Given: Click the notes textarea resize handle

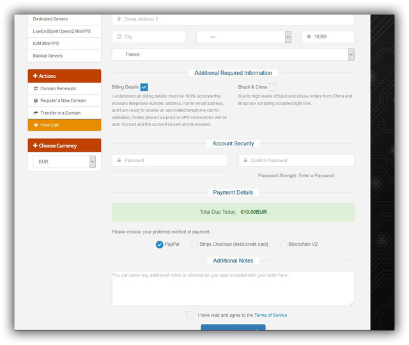Looking at the screenshot, I should tap(351, 303).
